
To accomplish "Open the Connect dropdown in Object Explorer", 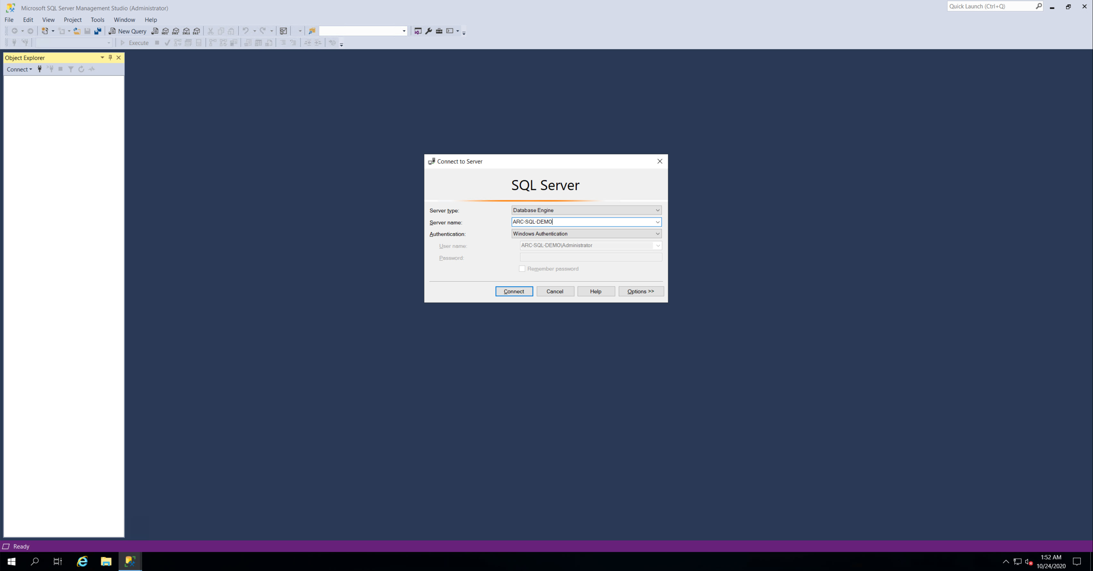I will (x=19, y=70).
